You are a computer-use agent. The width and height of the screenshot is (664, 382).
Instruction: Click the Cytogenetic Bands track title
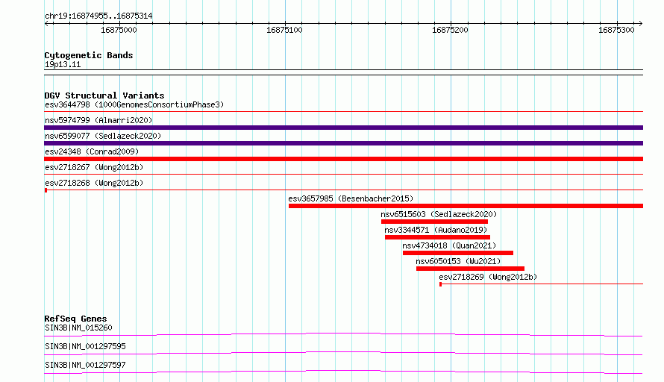(89, 55)
